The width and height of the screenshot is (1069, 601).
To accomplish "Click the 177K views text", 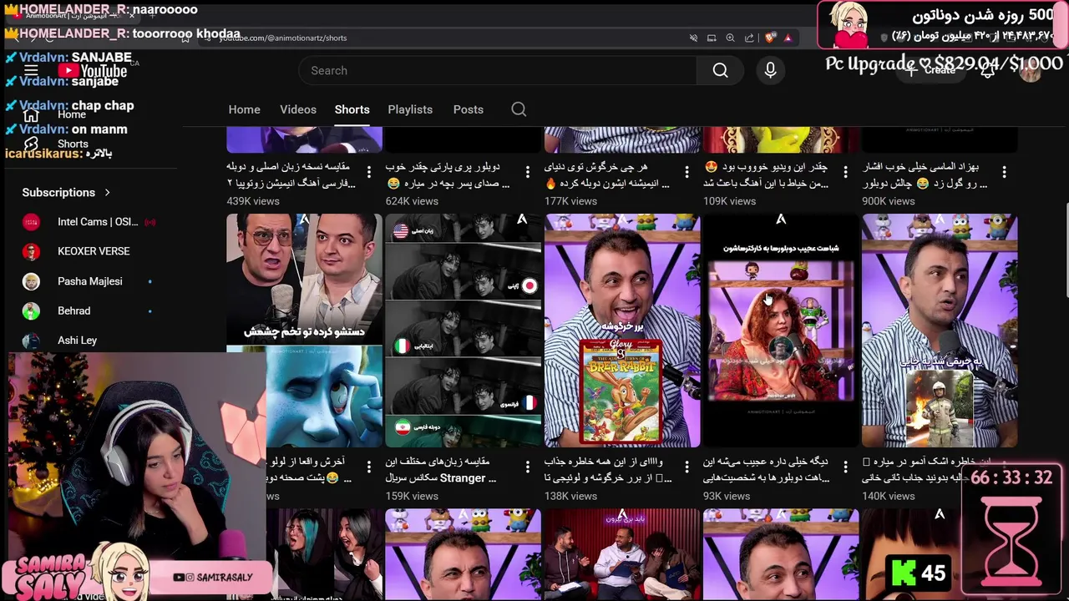I will point(570,201).
